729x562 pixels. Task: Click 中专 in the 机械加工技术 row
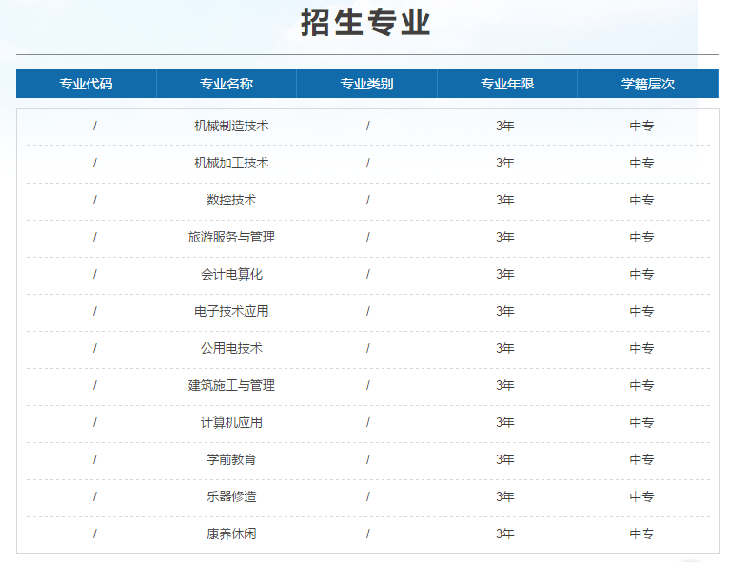click(x=641, y=163)
